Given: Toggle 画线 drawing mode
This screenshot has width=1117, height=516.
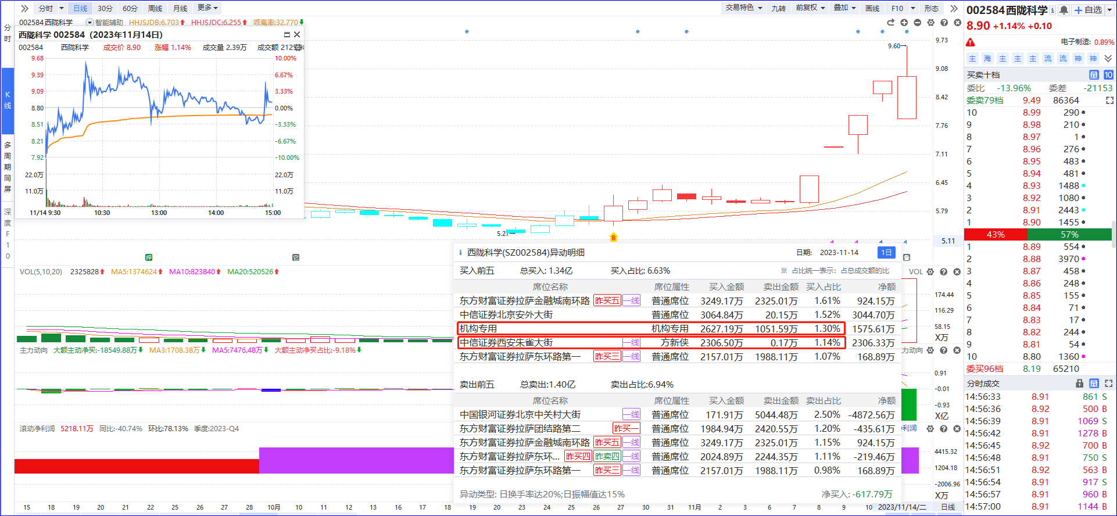Looking at the screenshot, I should coord(872,8).
